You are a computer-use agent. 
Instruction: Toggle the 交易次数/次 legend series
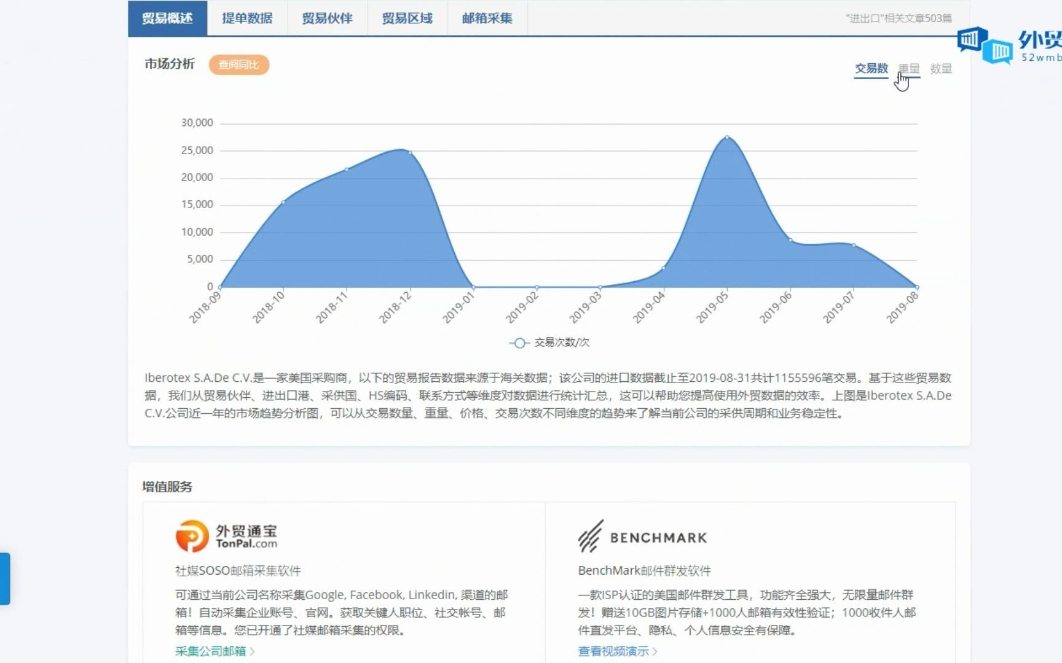click(549, 343)
